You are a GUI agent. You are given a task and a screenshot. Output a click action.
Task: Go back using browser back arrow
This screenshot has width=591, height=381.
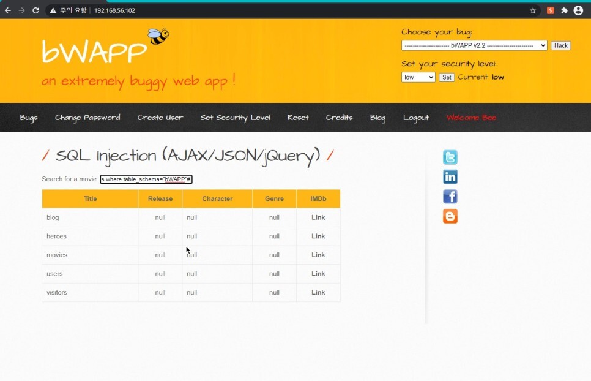pos(7,10)
